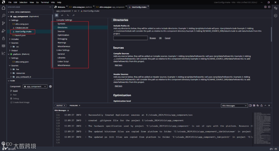This screenshot has height=151, width=279.
Task: Open the flow graph icon in right sidebar
Action: 276,8
